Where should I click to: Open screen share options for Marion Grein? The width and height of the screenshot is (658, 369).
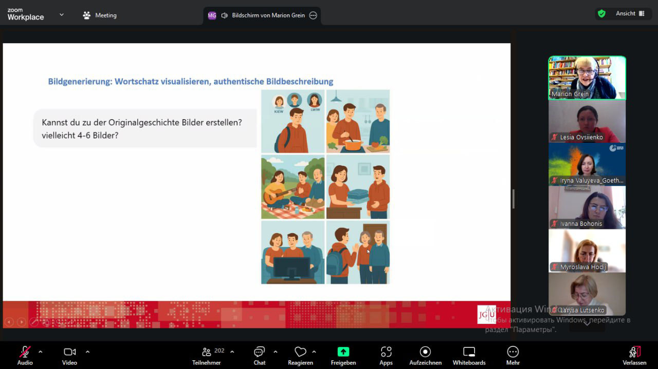[x=313, y=15]
